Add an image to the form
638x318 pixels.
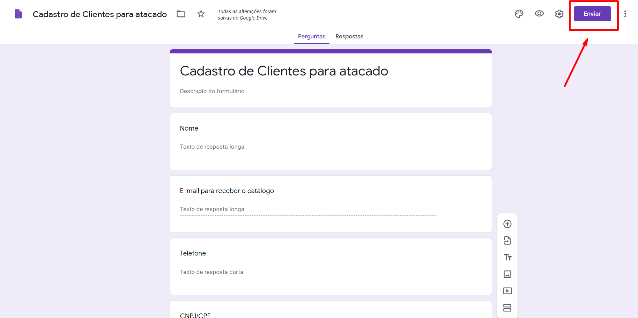click(507, 274)
